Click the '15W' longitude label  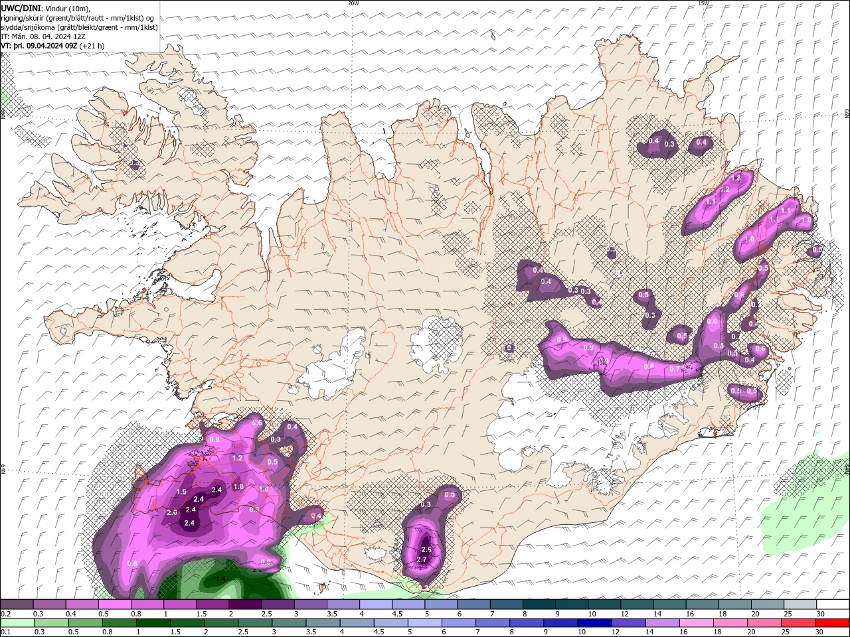tap(703, 3)
